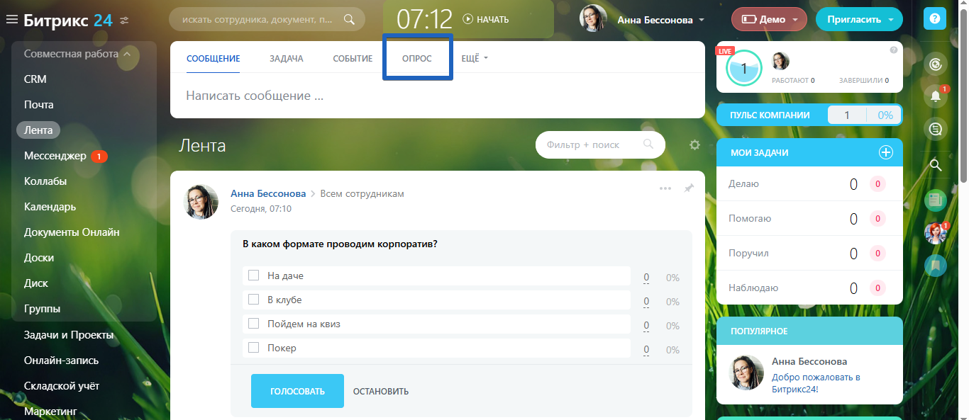Open Делаю tasks row

[x=809, y=184]
